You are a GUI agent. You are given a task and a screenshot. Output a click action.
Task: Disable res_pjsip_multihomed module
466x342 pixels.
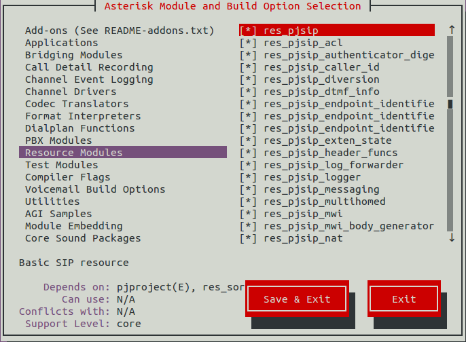point(248,202)
